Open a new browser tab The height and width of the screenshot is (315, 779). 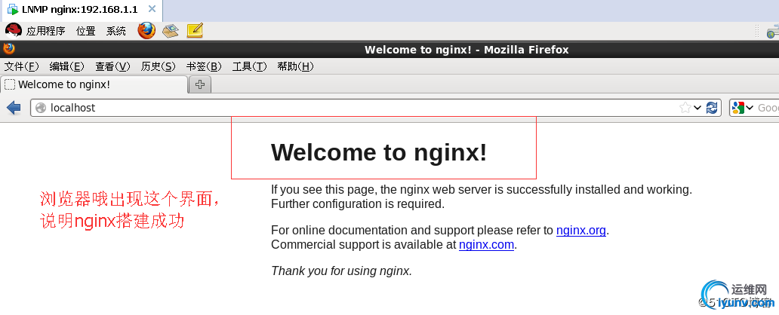click(200, 85)
